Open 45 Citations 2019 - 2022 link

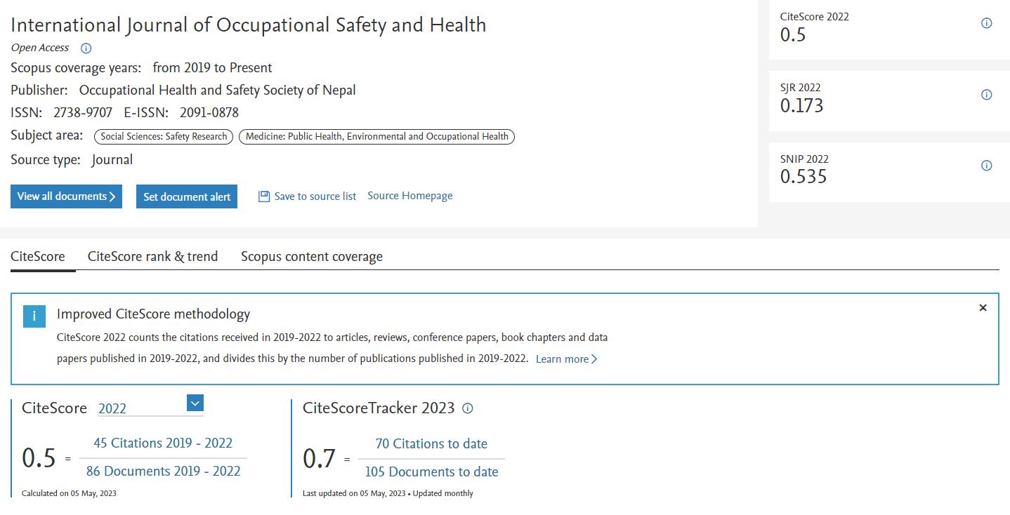[x=163, y=443]
